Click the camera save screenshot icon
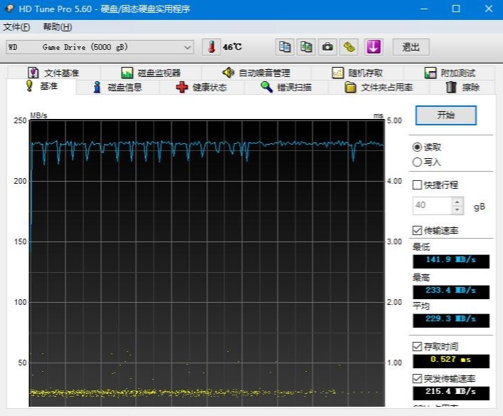 pyautogui.click(x=327, y=47)
